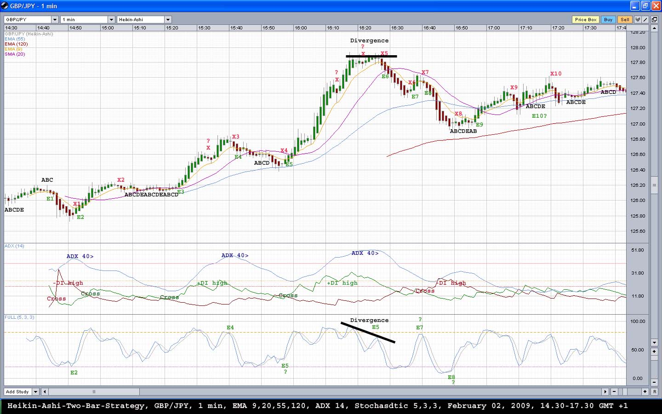Click the ABCDEABCDEABCD annotation
The width and height of the screenshot is (662, 414).
pyautogui.click(x=151, y=195)
